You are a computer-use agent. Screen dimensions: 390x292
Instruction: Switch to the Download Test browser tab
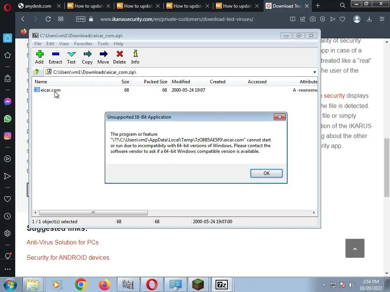[288, 6]
